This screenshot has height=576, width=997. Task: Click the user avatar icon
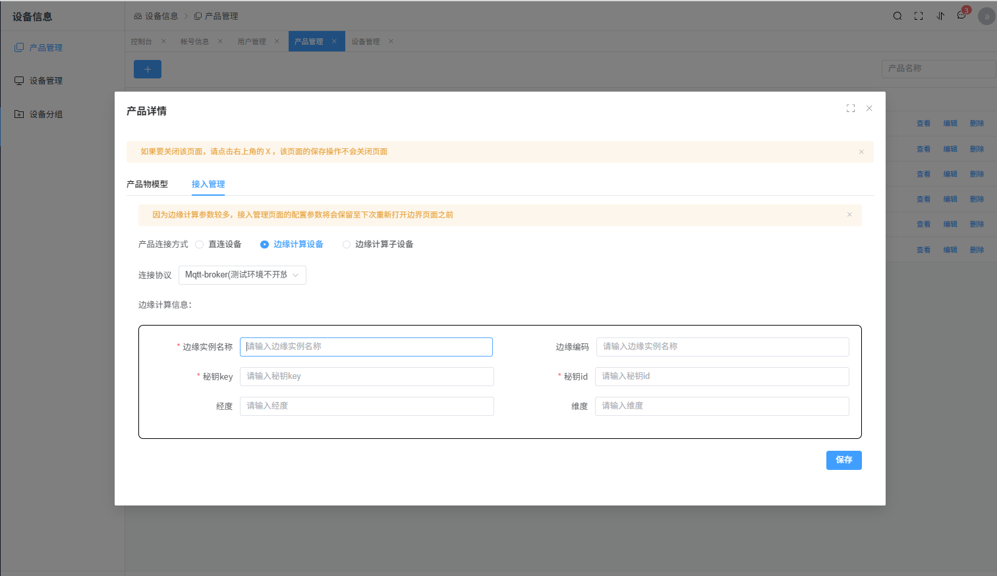pos(986,16)
